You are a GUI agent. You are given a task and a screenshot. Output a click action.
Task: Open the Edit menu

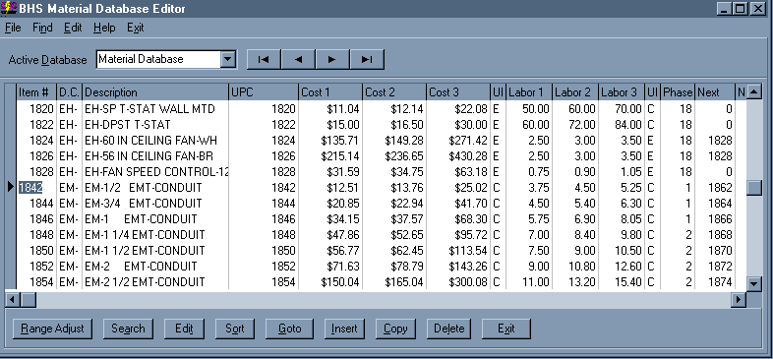(73, 28)
